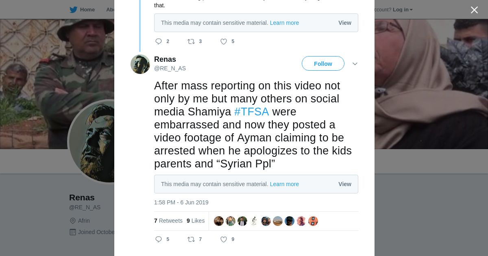Screen dimensions: 488x256
Task: Retweet the main tweet with 7 retweets
Action: pos(191,239)
